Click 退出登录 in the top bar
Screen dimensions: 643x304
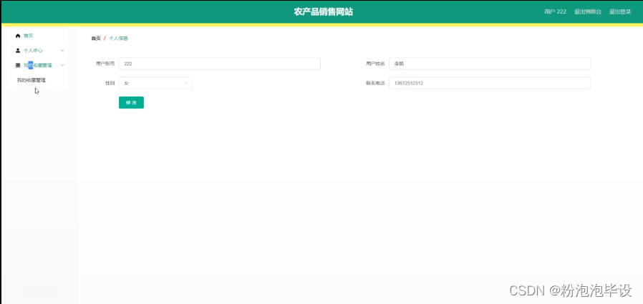pos(620,11)
